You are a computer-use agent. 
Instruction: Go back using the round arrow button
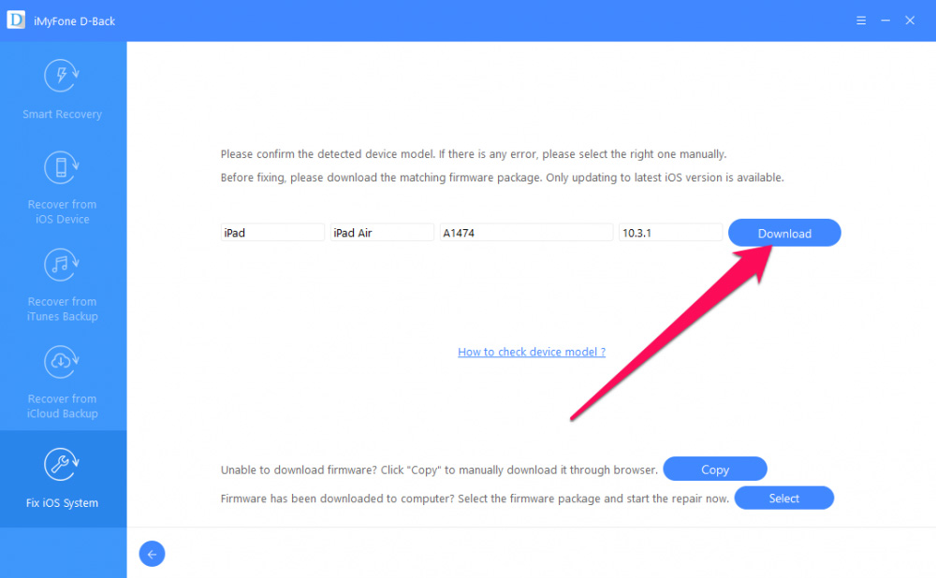pos(153,554)
